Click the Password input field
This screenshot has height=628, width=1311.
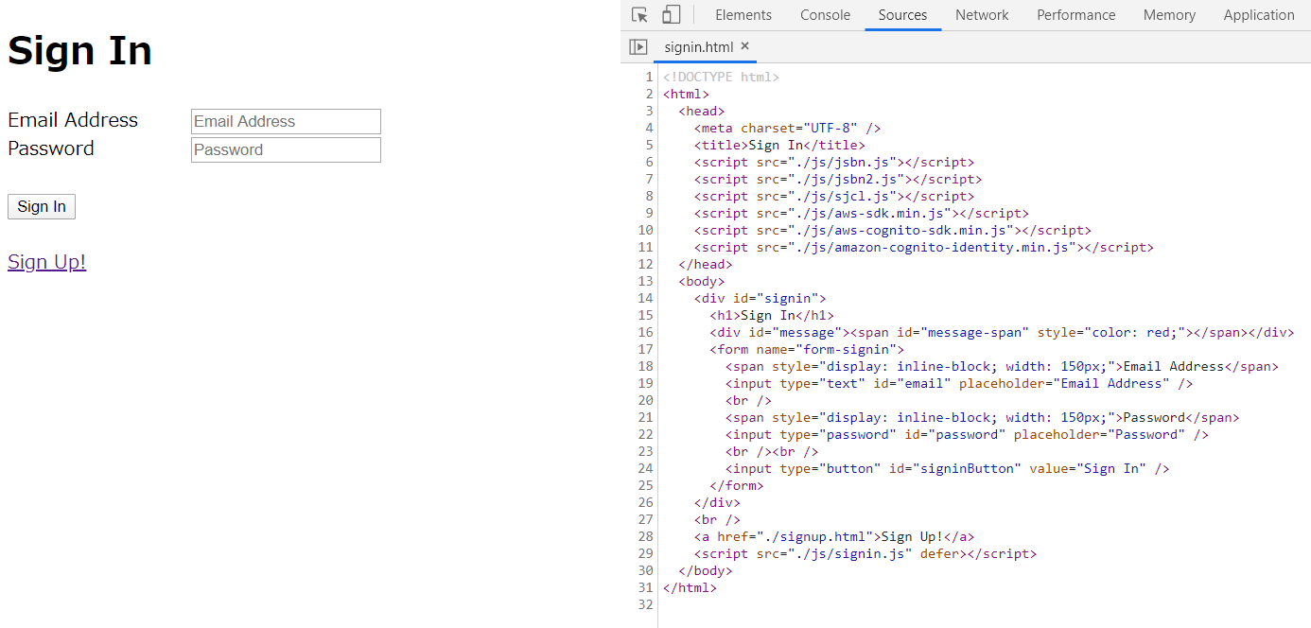(x=286, y=149)
